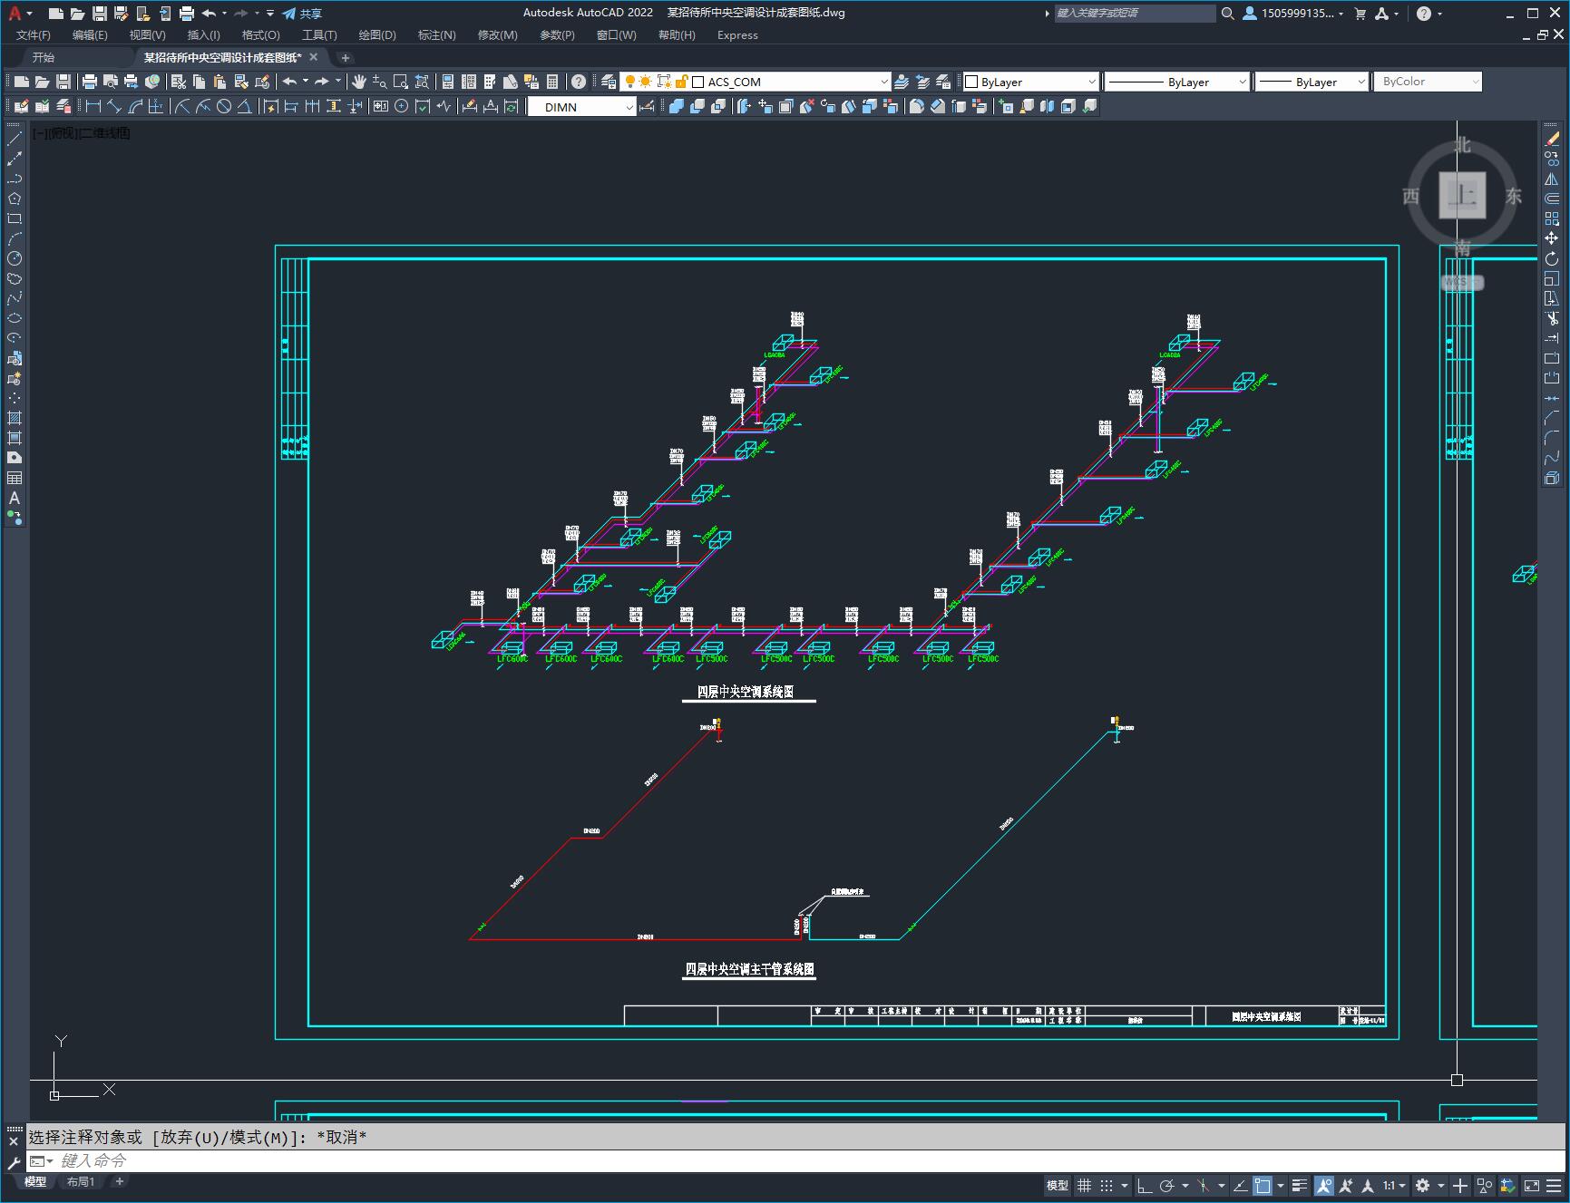The image size is (1570, 1203).
Task: Click the Diameter dimension tool icon
Action: tap(223, 106)
